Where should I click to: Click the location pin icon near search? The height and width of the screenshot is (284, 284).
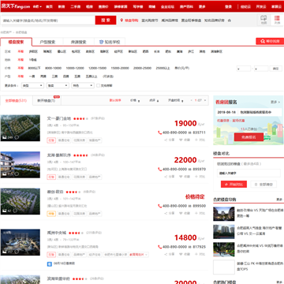point(121,21)
